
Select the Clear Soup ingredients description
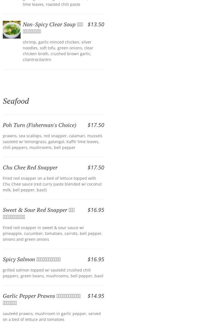pyautogui.click(x=58, y=51)
